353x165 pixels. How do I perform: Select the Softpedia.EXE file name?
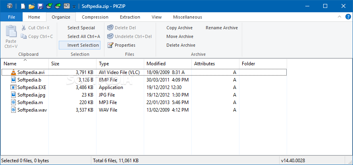(32, 87)
